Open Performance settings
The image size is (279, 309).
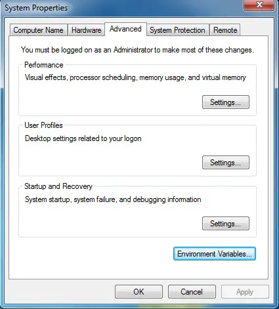[226, 102]
